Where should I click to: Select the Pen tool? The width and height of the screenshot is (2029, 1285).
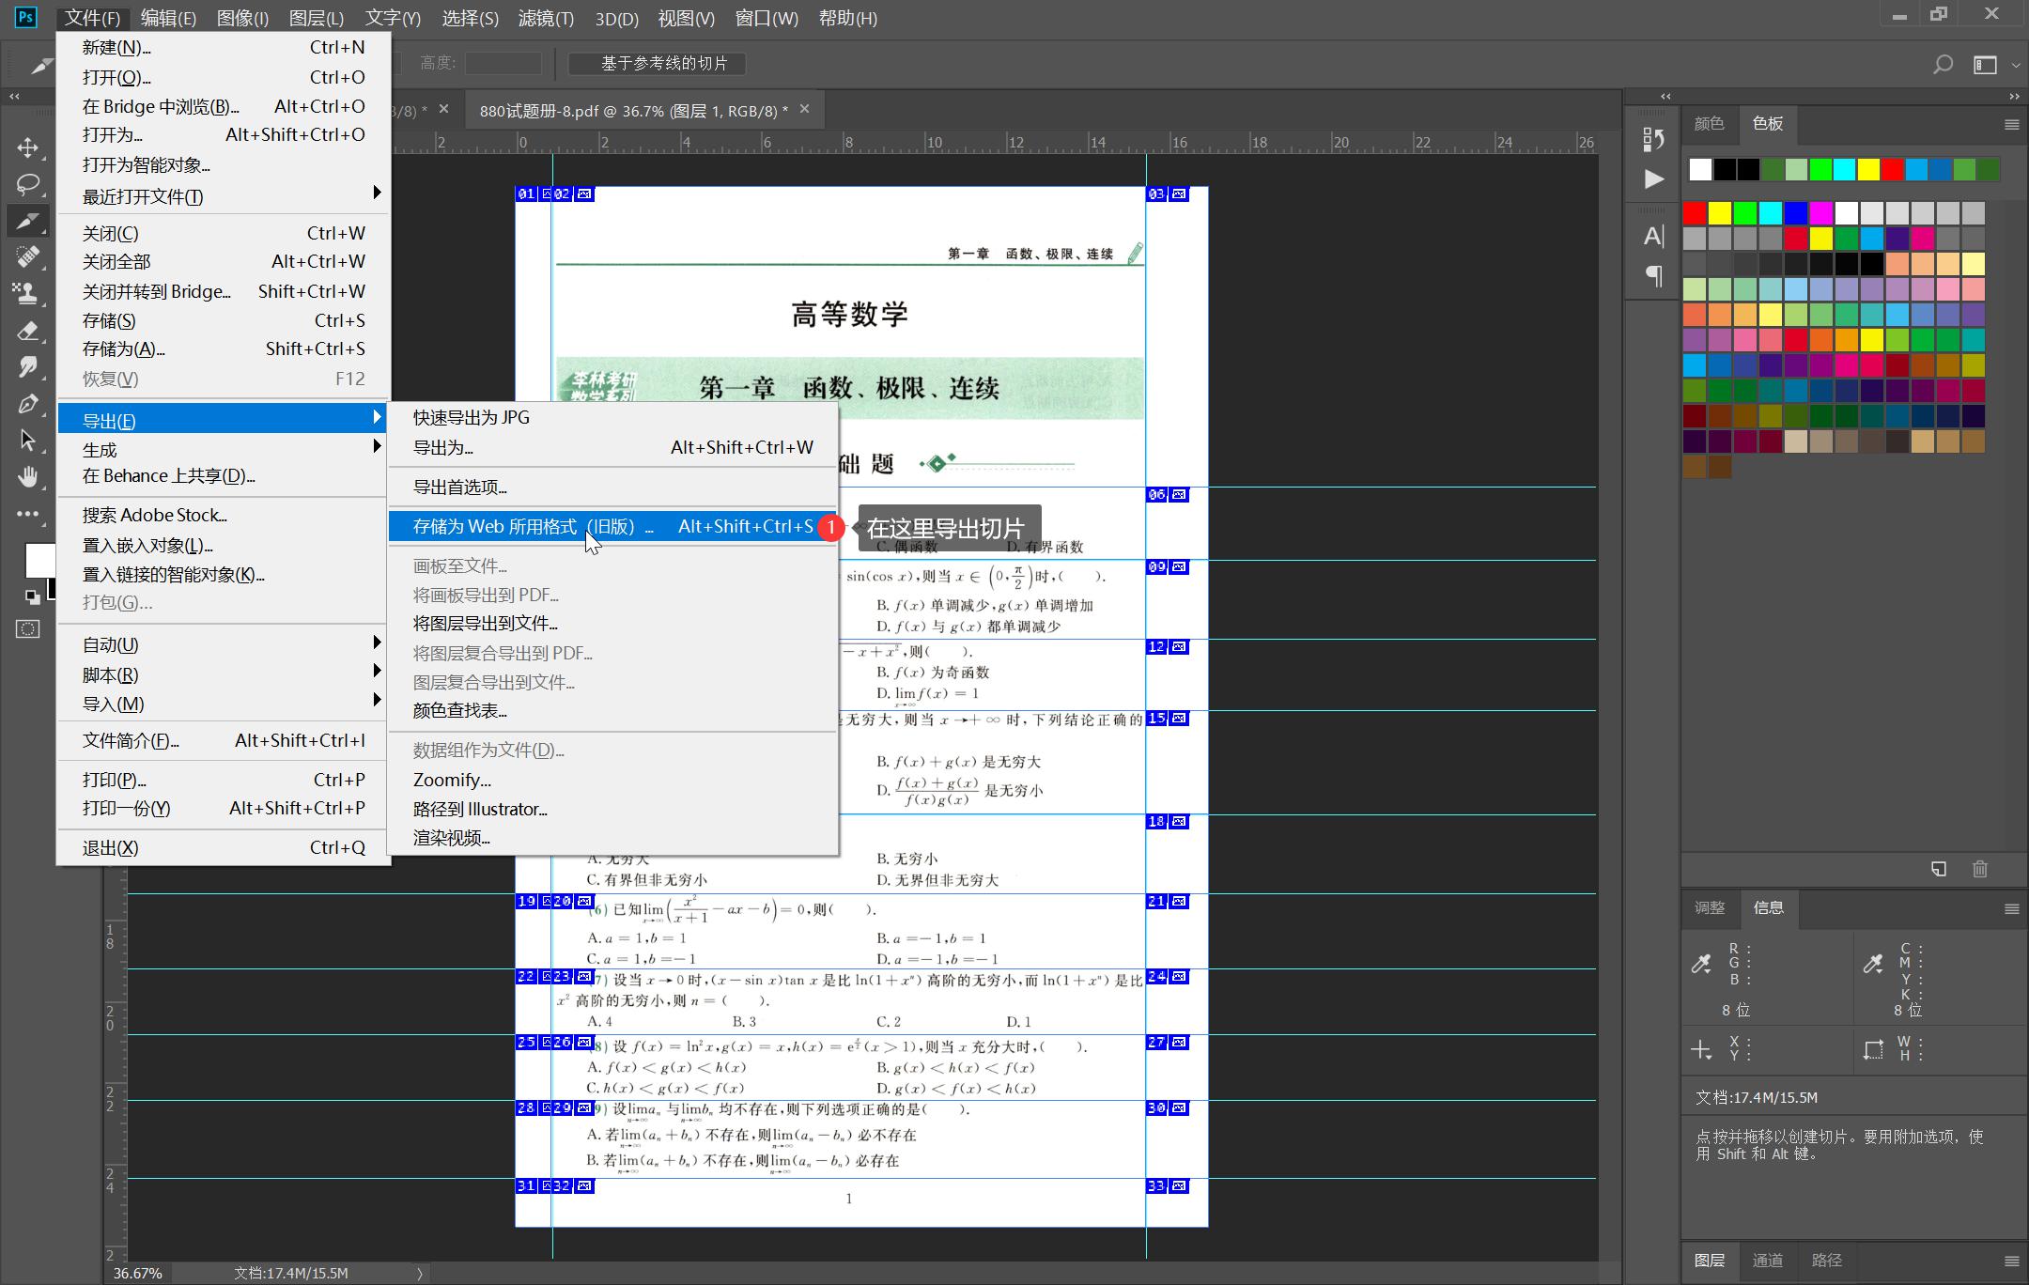tap(27, 404)
